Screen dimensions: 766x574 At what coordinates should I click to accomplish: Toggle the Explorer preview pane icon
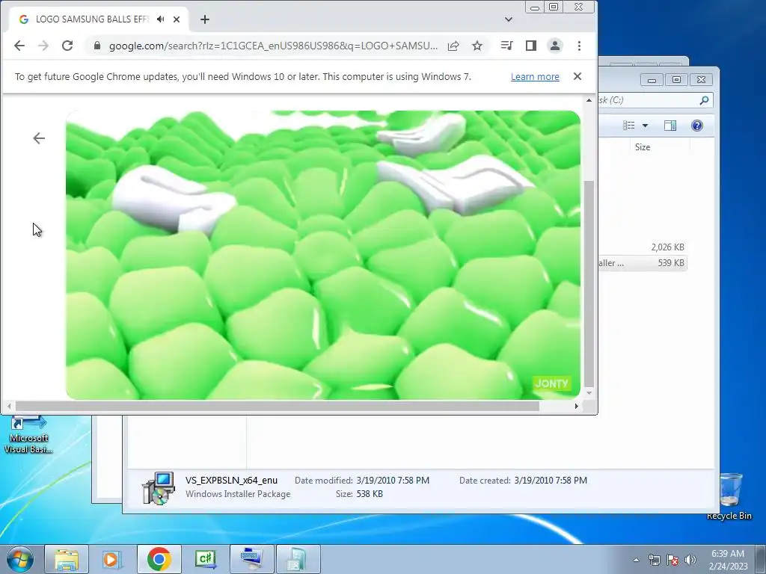pyautogui.click(x=670, y=126)
